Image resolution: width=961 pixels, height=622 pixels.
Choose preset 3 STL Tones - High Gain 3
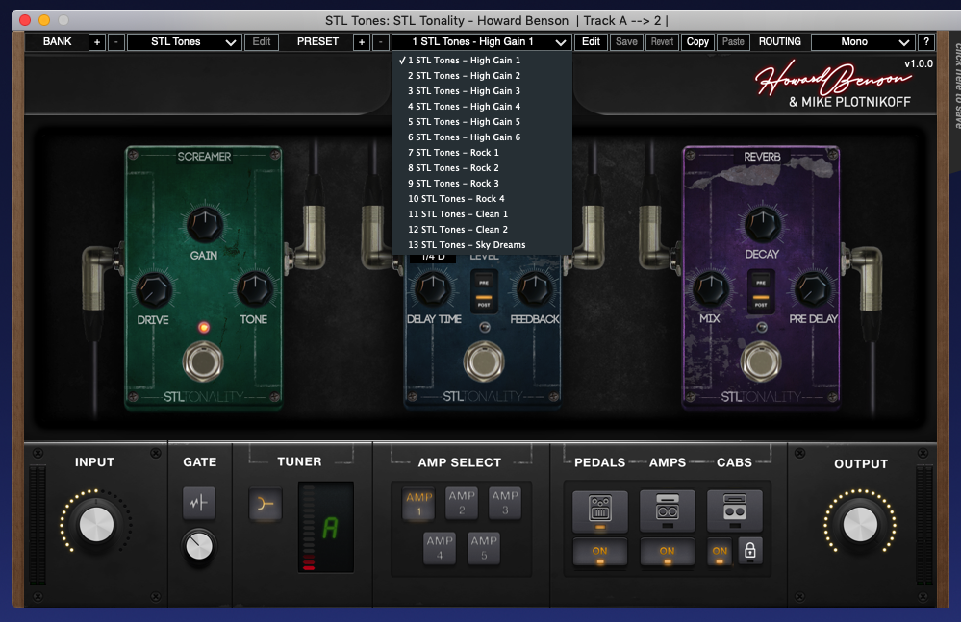click(482, 90)
